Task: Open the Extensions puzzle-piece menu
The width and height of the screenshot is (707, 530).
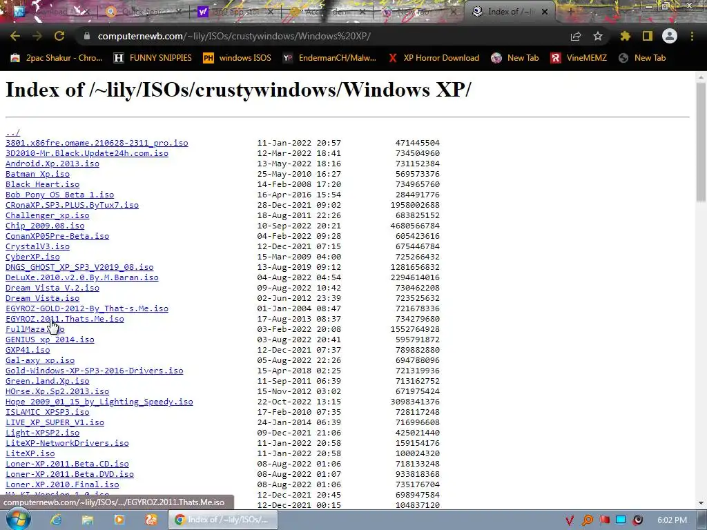Action: [625, 36]
